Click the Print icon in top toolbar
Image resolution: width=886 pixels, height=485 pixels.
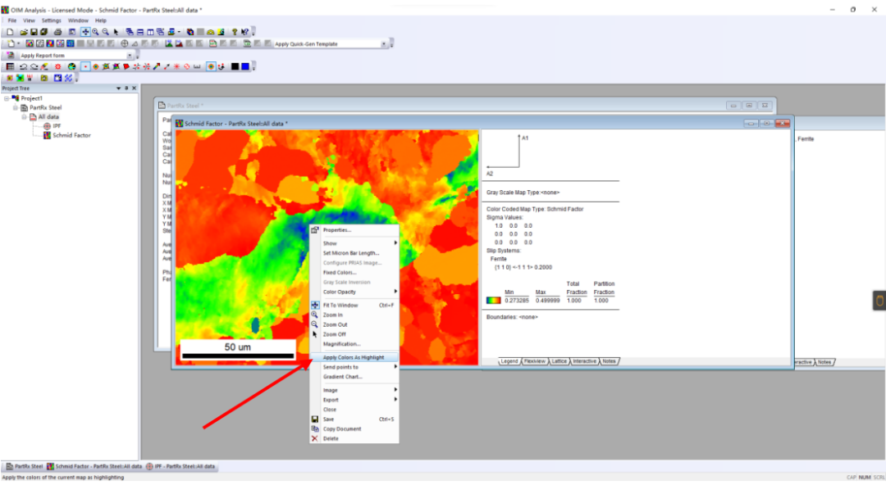pos(58,31)
